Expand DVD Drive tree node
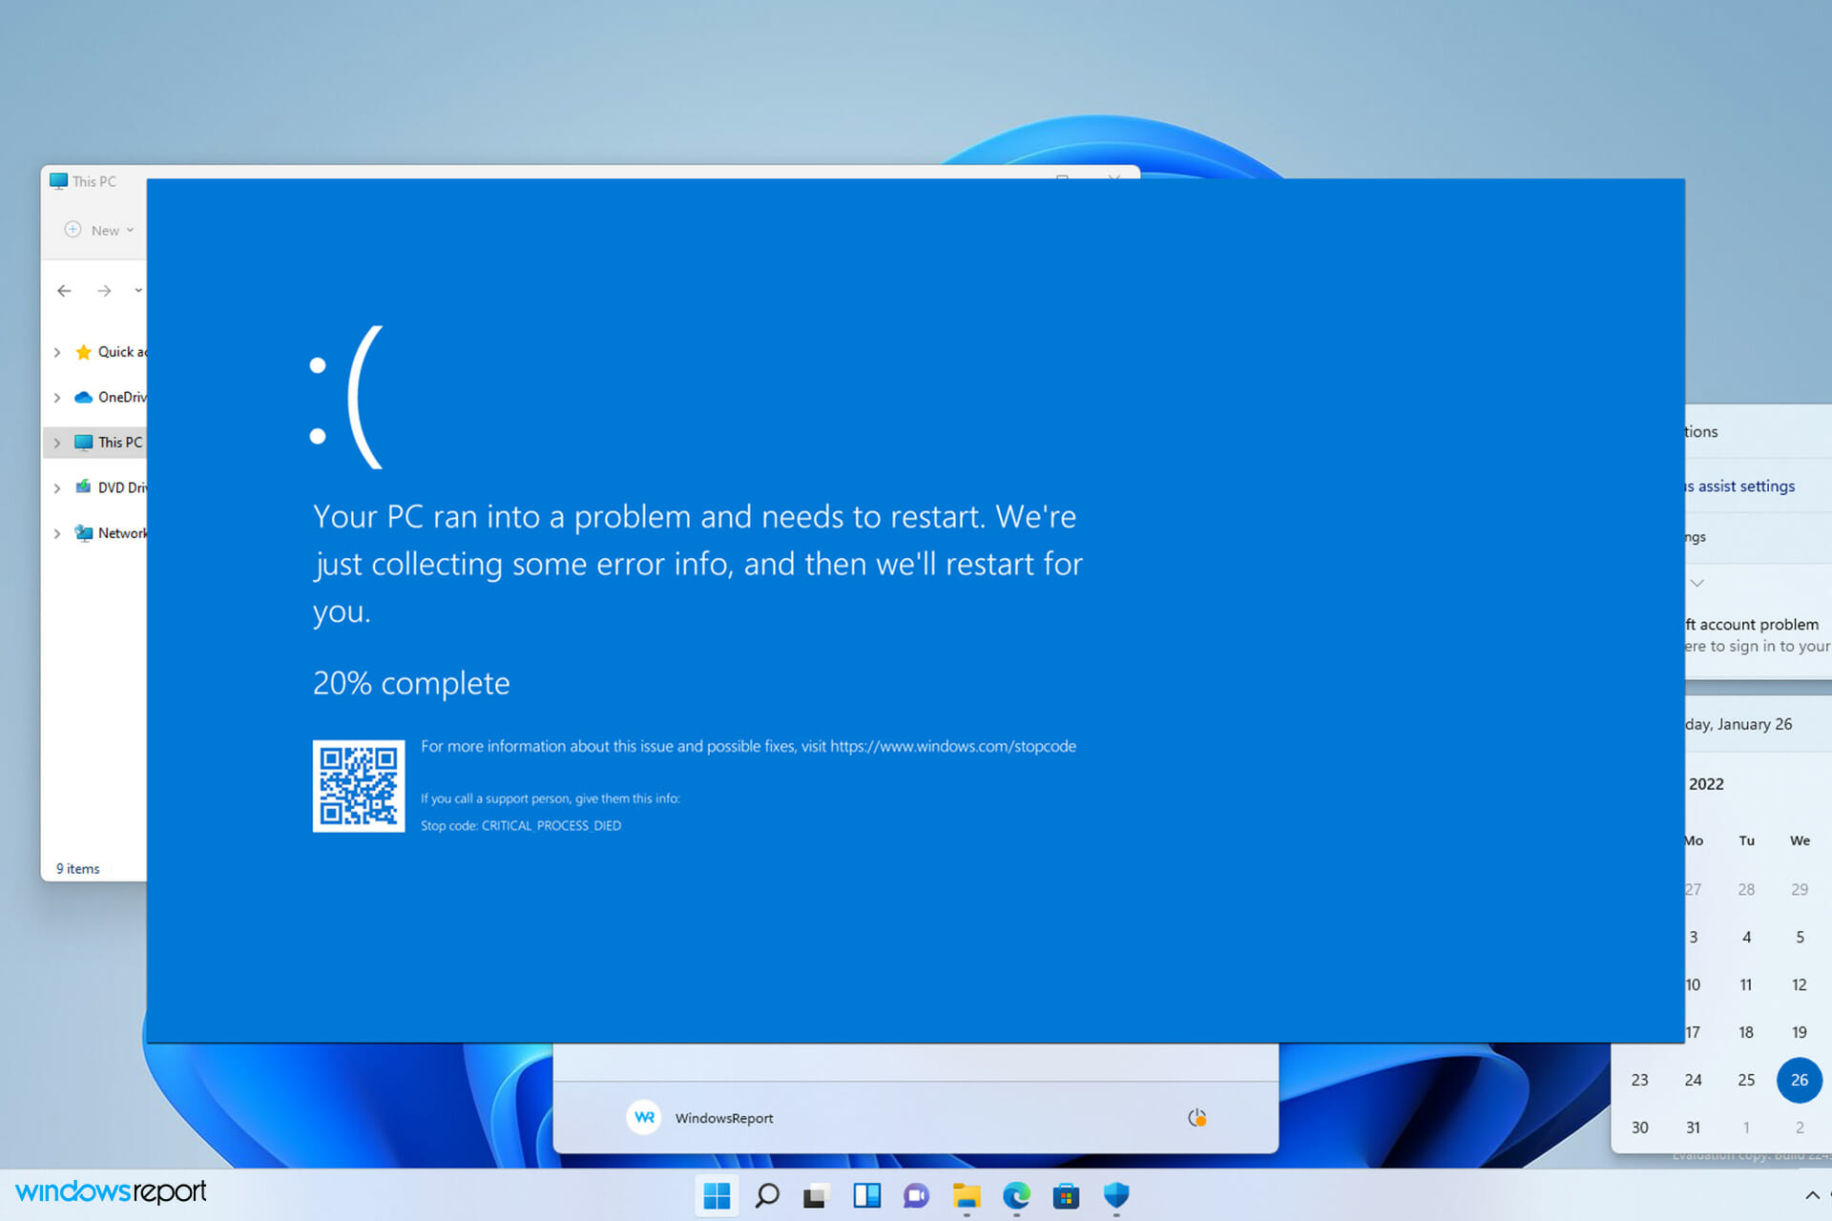 coord(57,487)
